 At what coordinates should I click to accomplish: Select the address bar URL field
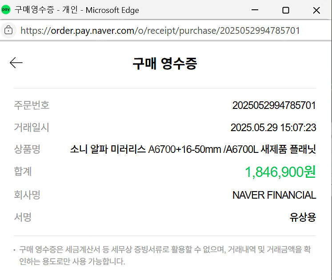click(160, 31)
